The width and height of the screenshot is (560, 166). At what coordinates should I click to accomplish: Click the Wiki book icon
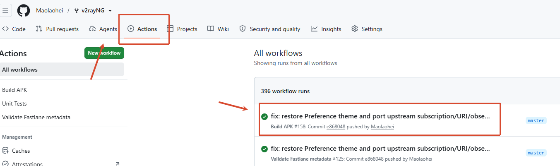click(x=211, y=29)
